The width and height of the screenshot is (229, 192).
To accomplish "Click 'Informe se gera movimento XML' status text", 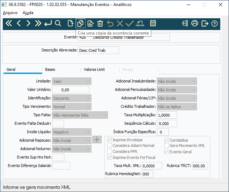I will click(x=37, y=187).
